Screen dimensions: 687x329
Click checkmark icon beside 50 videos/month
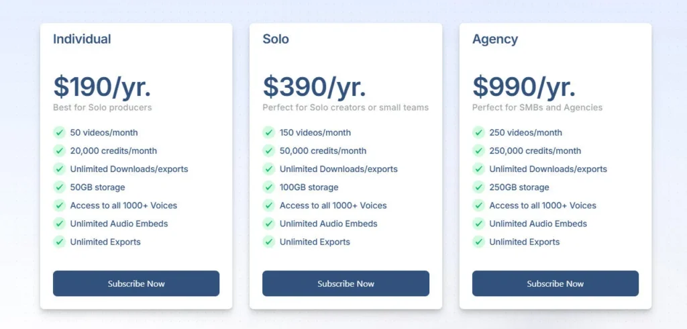[x=60, y=133]
